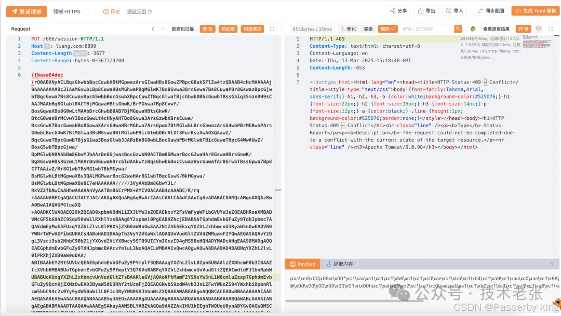561x316 pixels.
Task: Click the response minimap thumbnail
Action: point(537,42)
